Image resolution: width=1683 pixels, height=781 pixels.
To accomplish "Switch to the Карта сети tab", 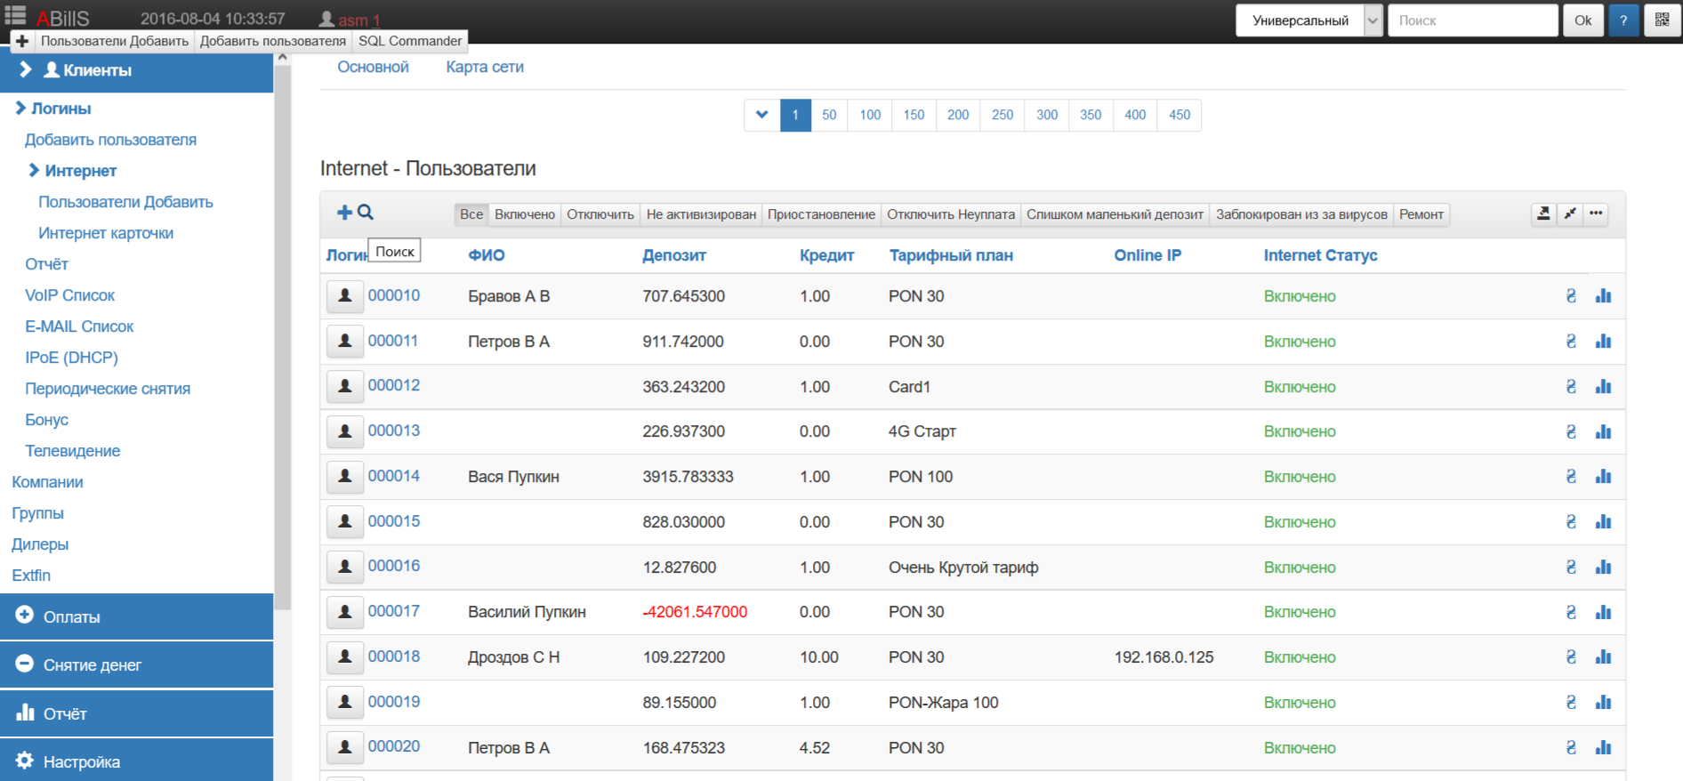I will coord(485,67).
